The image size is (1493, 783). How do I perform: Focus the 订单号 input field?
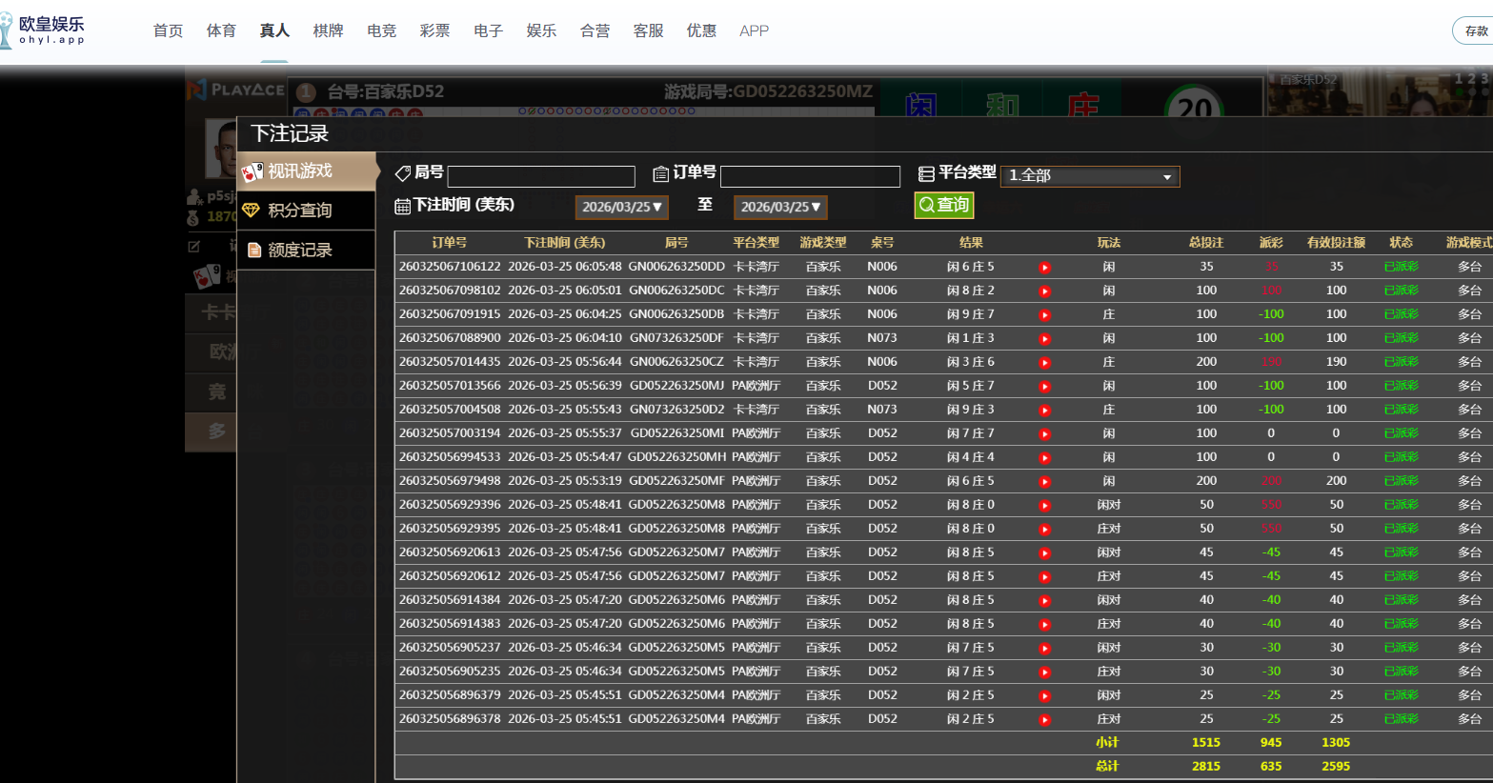(810, 176)
